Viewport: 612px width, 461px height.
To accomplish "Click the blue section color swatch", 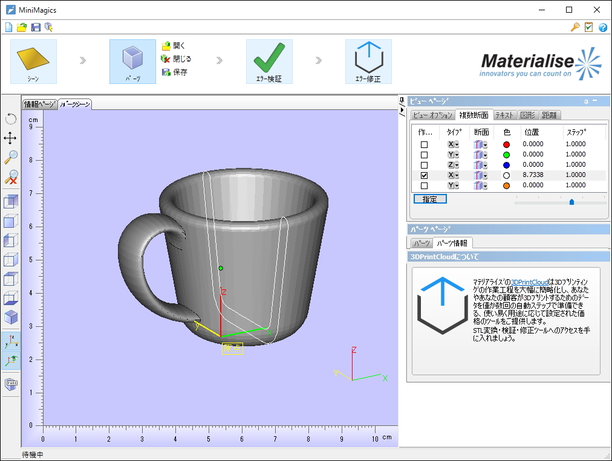I will 506,165.
